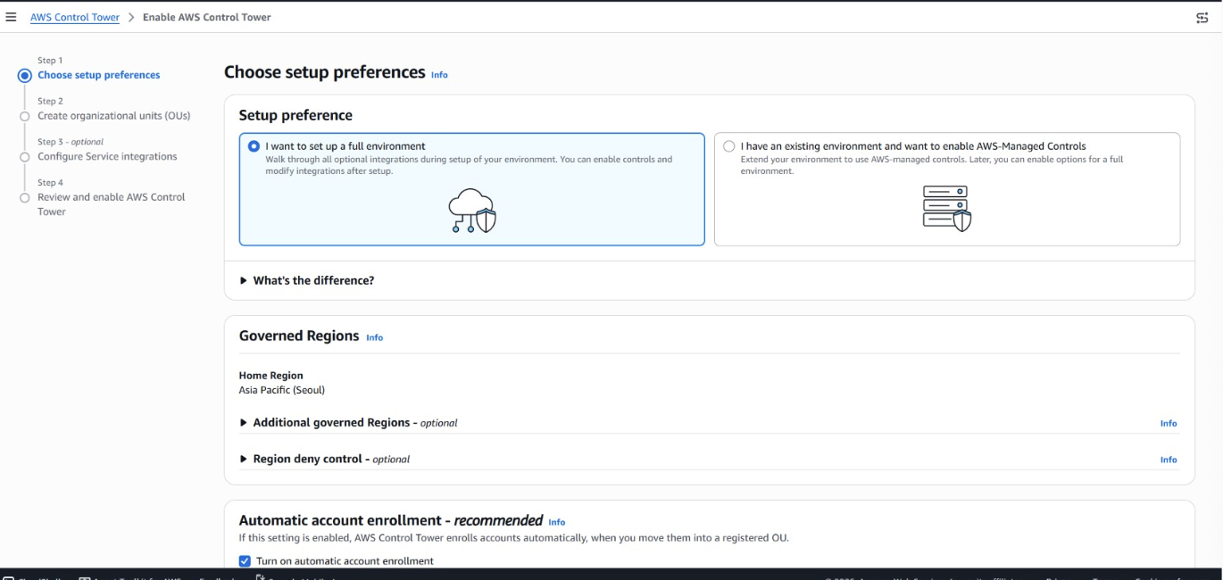Click the server stack shield illustration
Viewport: 1223px width, 580px height.
[946, 209]
